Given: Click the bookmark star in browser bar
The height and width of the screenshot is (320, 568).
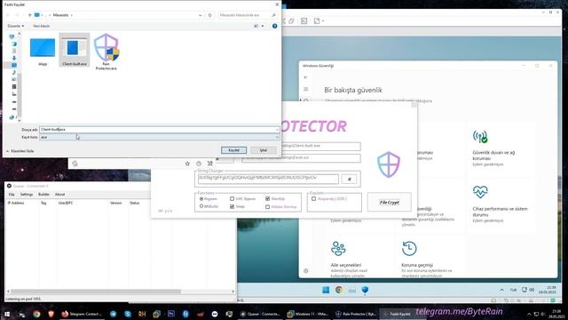Looking at the screenshot, I should tap(187, 164).
